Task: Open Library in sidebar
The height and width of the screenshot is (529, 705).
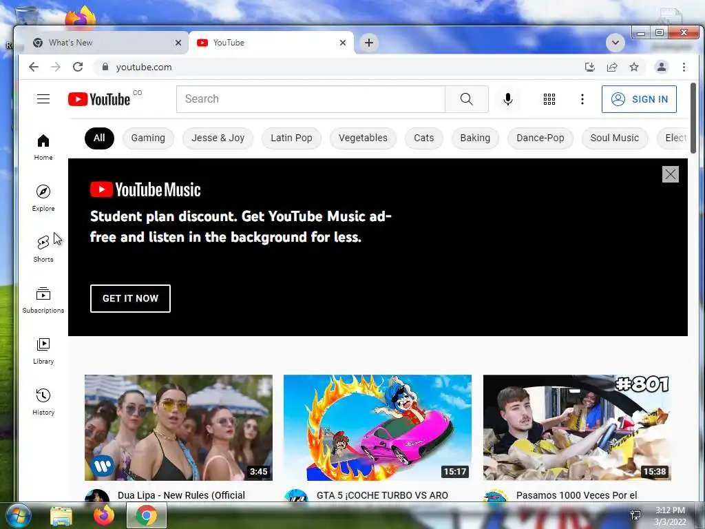Action: click(x=43, y=351)
